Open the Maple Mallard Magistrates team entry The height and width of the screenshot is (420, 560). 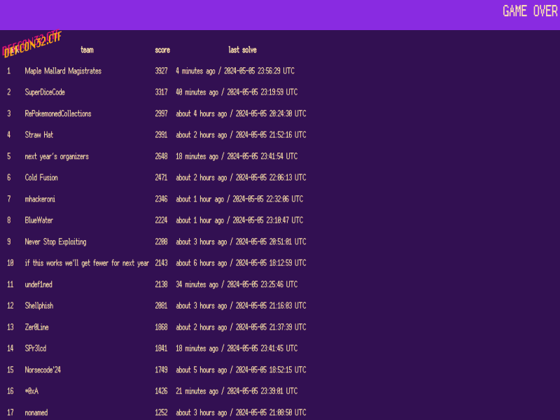click(x=63, y=71)
